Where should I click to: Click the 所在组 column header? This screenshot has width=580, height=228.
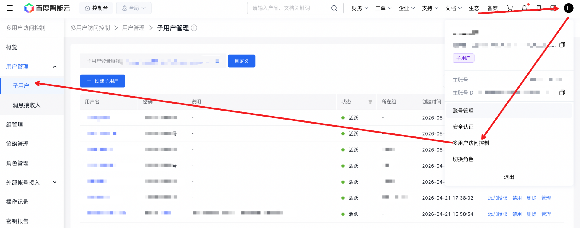pyautogui.click(x=389, y=102)
